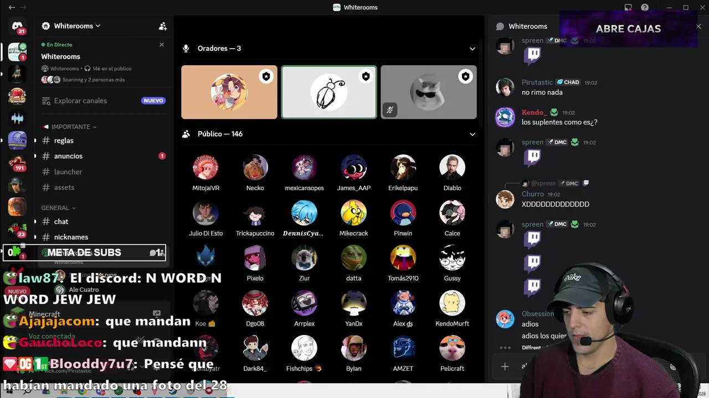Open the active Whiterooms server icon in sidebar
709x398 pixels.
pyautogui.click(x=17, y=51)
